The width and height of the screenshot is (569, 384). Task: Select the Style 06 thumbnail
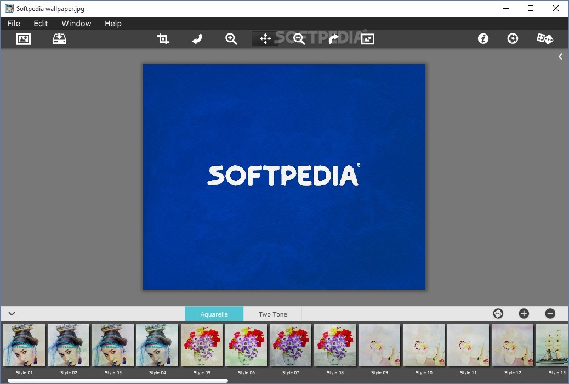tap(246, 345)
